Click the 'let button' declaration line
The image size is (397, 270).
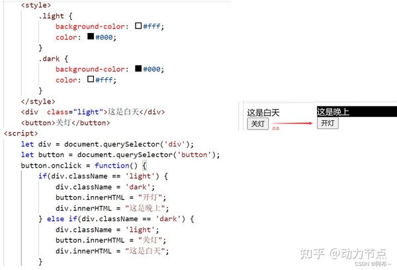click(120, 155)
